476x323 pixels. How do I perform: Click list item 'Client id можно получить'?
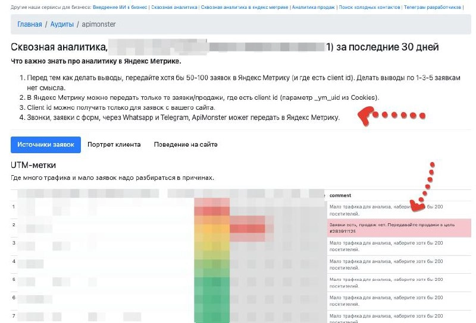(x=121, y=107)
